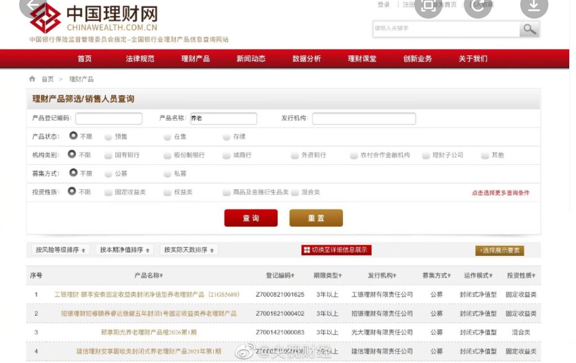Select 混合类 investment type radio
This screenshot has width=576, height=363.
tap(294, 193)
